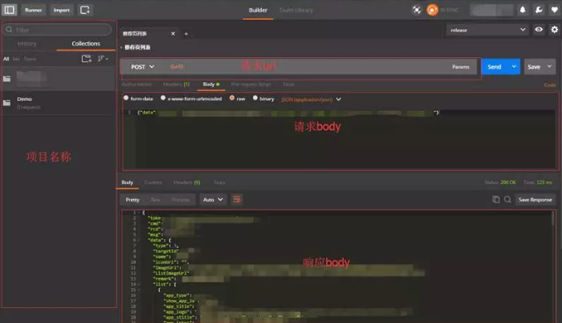The image size is (562, 323).
Task: Open manage environments gear icon
Action: tap(555, 30)
